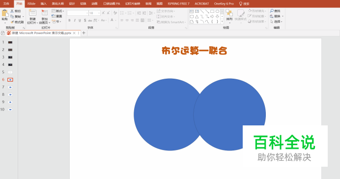Image resolution: width=340 pixels, height=179 pixels.
Task: Open the Select dropdown in editing group
Action: click(276, 22)
